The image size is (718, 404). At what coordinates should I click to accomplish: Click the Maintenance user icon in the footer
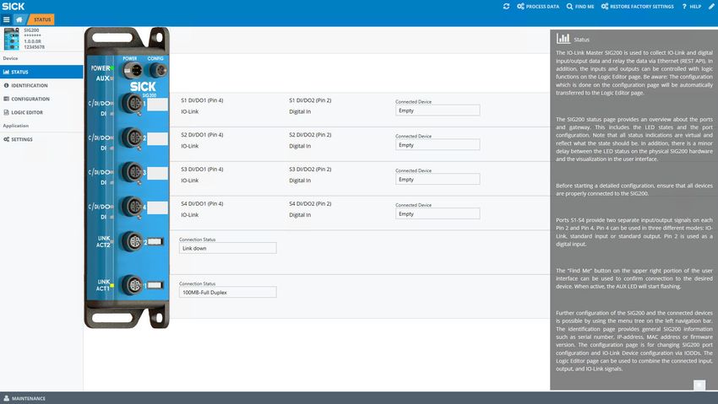[7, 398]
